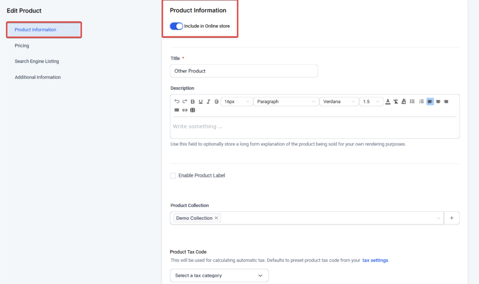
Task: Create a bulleted list in the description
Action: pos(412,102)
